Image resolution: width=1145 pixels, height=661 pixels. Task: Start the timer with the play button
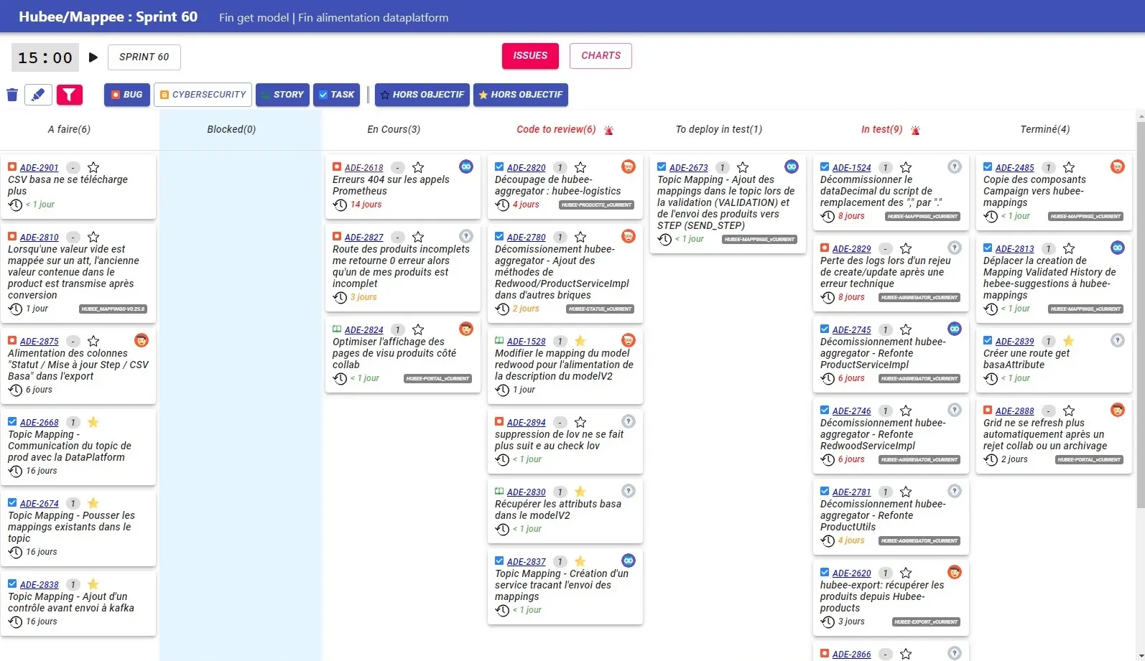(x=93, y=57)
